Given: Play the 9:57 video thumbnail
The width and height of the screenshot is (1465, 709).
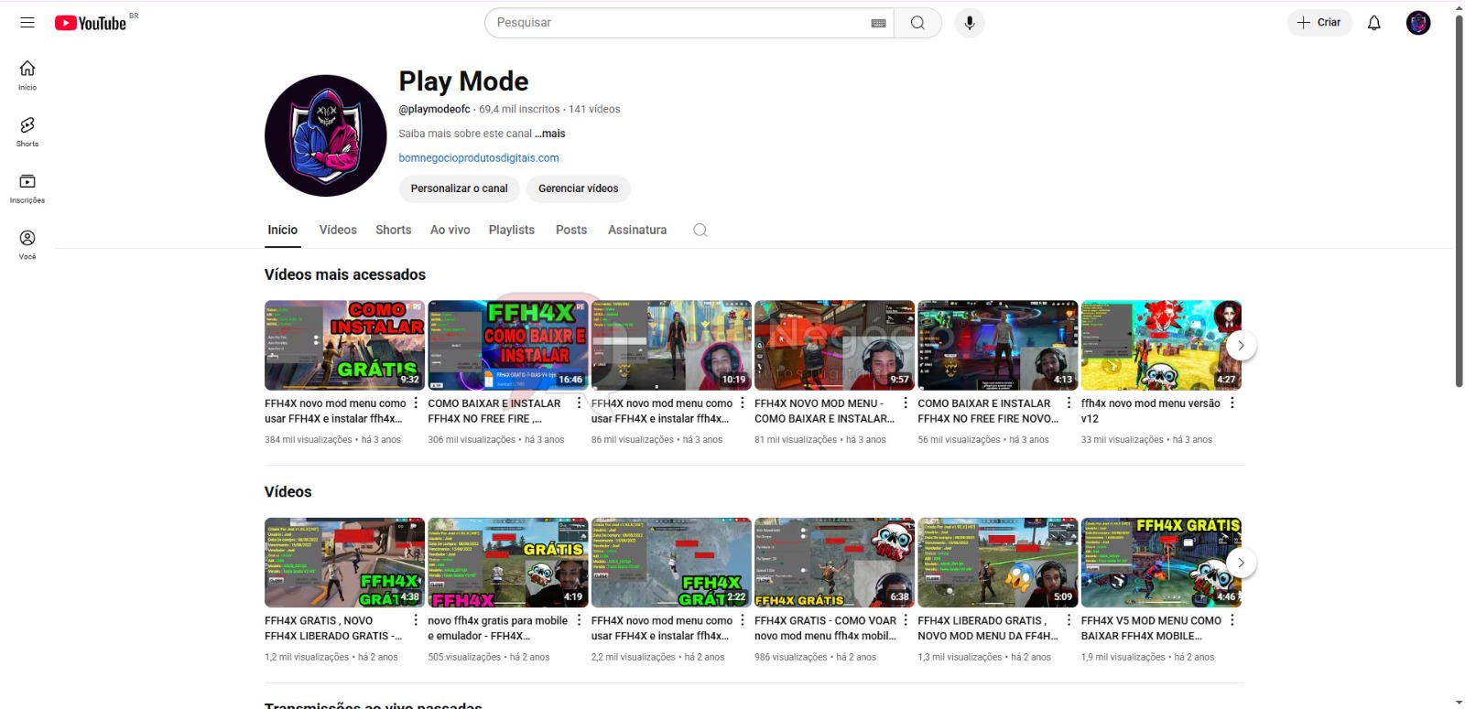Looking at the screenshot, I should tap(834, 345).
